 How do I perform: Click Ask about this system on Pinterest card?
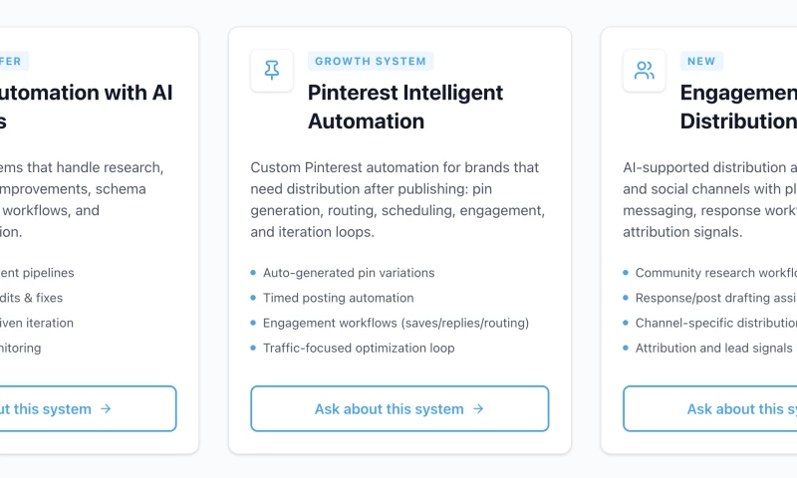point(399,409)
